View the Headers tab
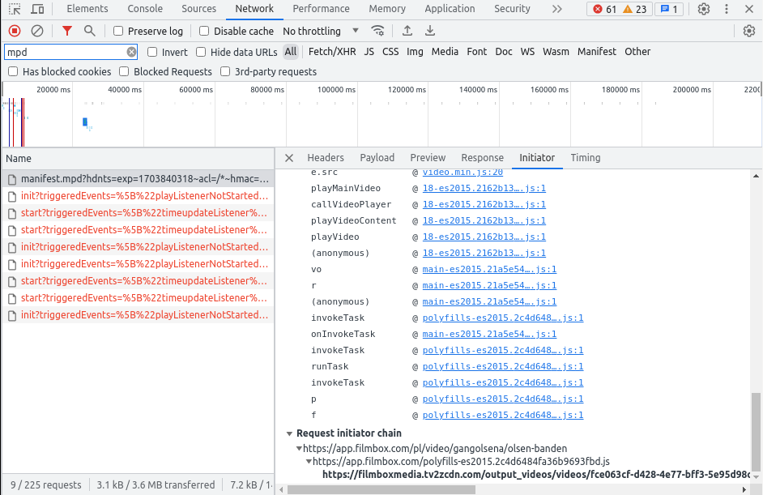This screenshot has height=495, width=763. (326, 158)
